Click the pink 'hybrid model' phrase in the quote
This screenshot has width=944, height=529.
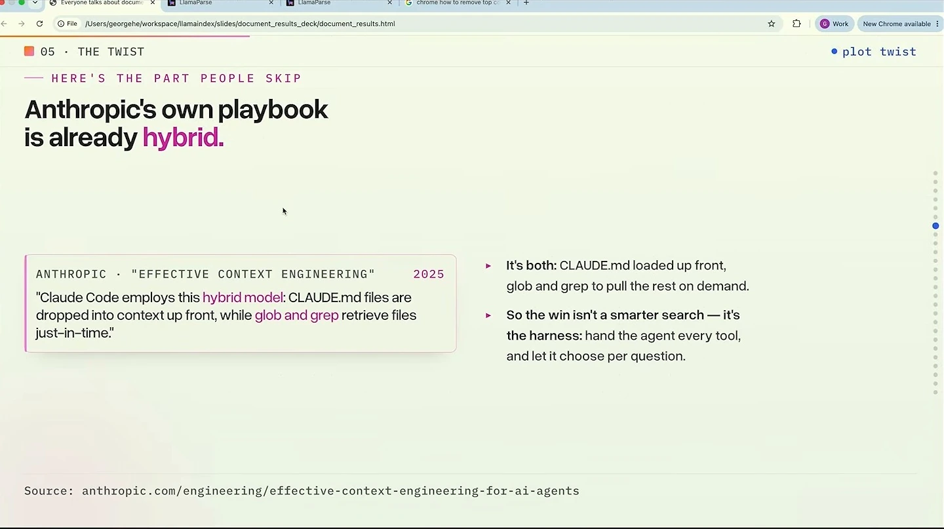[243, 298]
